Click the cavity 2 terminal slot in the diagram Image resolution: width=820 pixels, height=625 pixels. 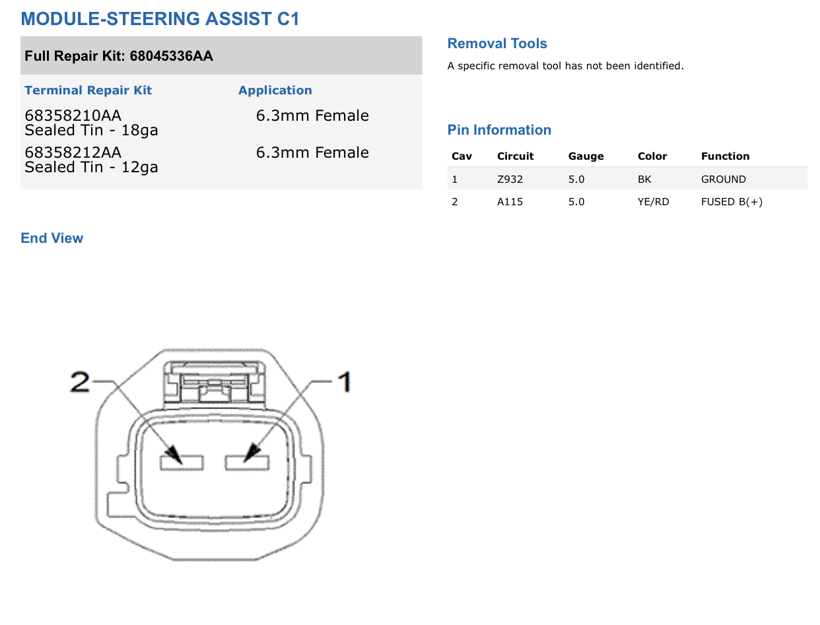tap(182, 463)
